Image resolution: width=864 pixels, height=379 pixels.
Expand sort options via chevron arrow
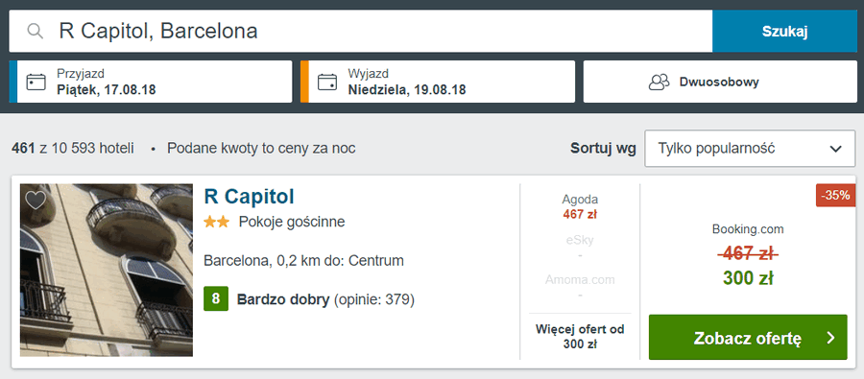click(836, 149)
